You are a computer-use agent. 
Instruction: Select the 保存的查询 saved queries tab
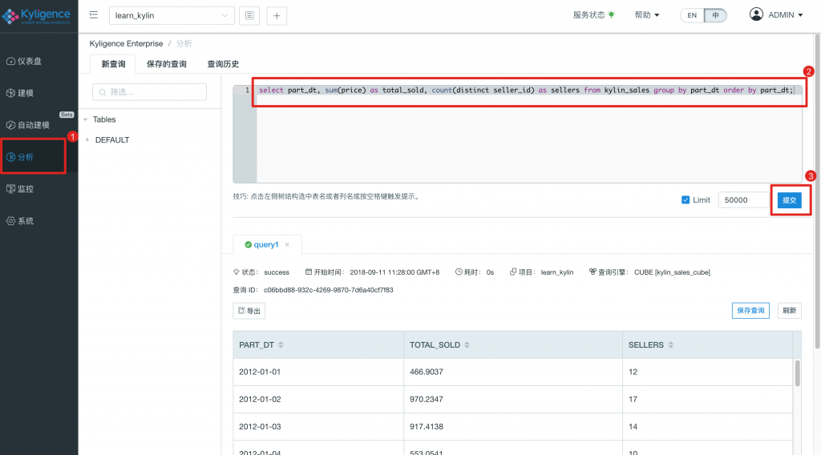click(167, 64)
